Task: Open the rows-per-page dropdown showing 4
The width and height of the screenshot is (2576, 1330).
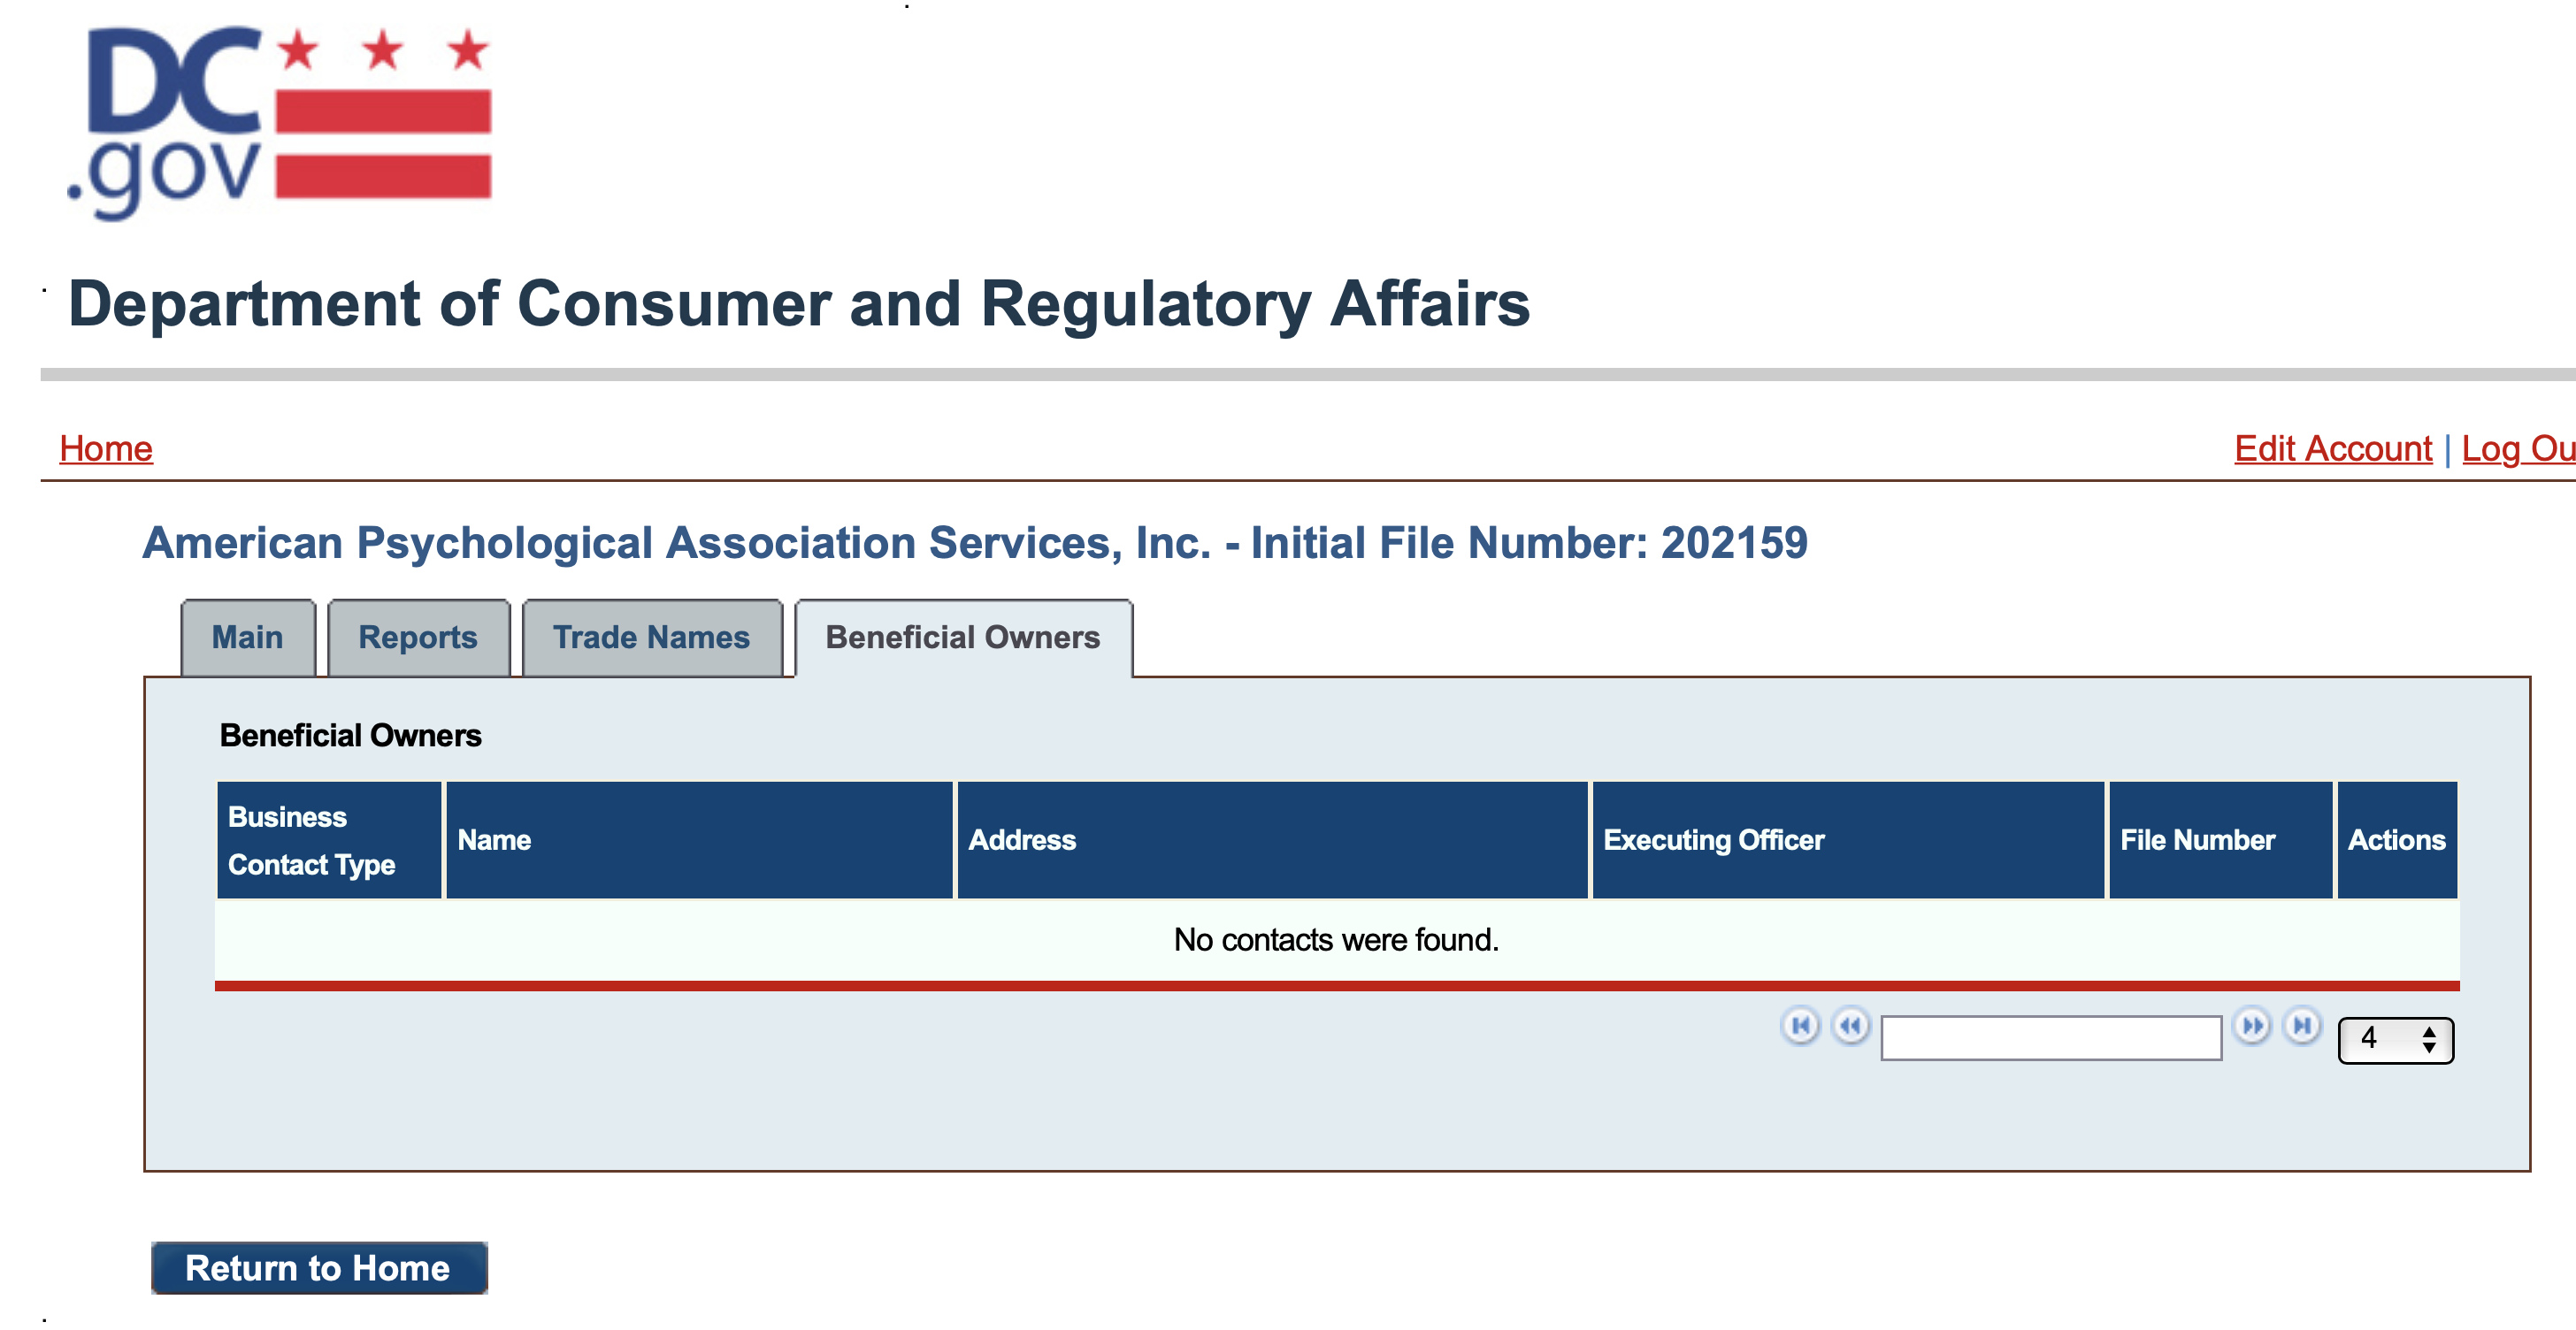Action: click(x=2395, y=1040)
